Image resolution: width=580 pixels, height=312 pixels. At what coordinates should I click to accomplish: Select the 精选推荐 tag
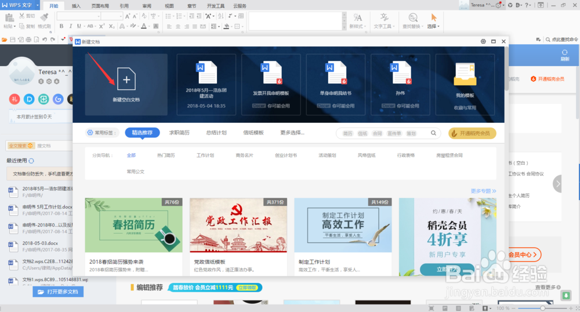pyautogui.click(x=143, y=133)
